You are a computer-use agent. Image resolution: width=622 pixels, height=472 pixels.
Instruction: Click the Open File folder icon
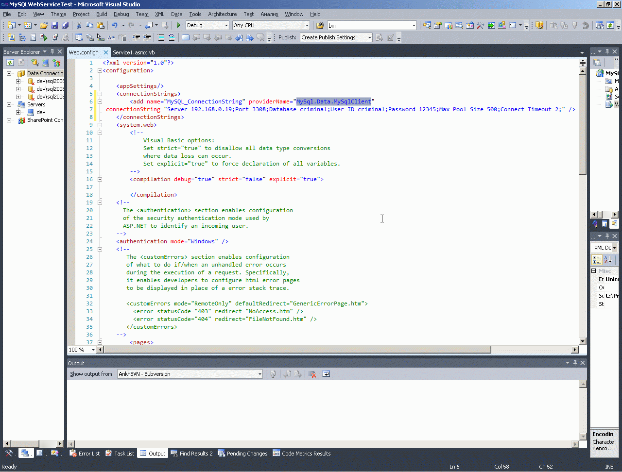pyautogui.click(x=44, y=25)
